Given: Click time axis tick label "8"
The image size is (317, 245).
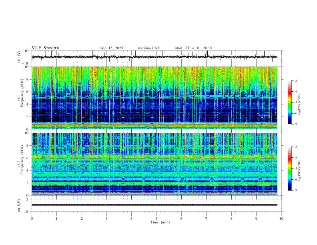Looking at the screenshot, I should pyautogui.click(x=231, y=219).
